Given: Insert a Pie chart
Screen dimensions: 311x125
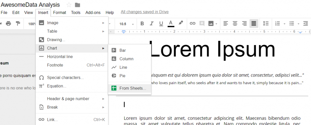Looking at the screenshot, I should click(130, 76).
